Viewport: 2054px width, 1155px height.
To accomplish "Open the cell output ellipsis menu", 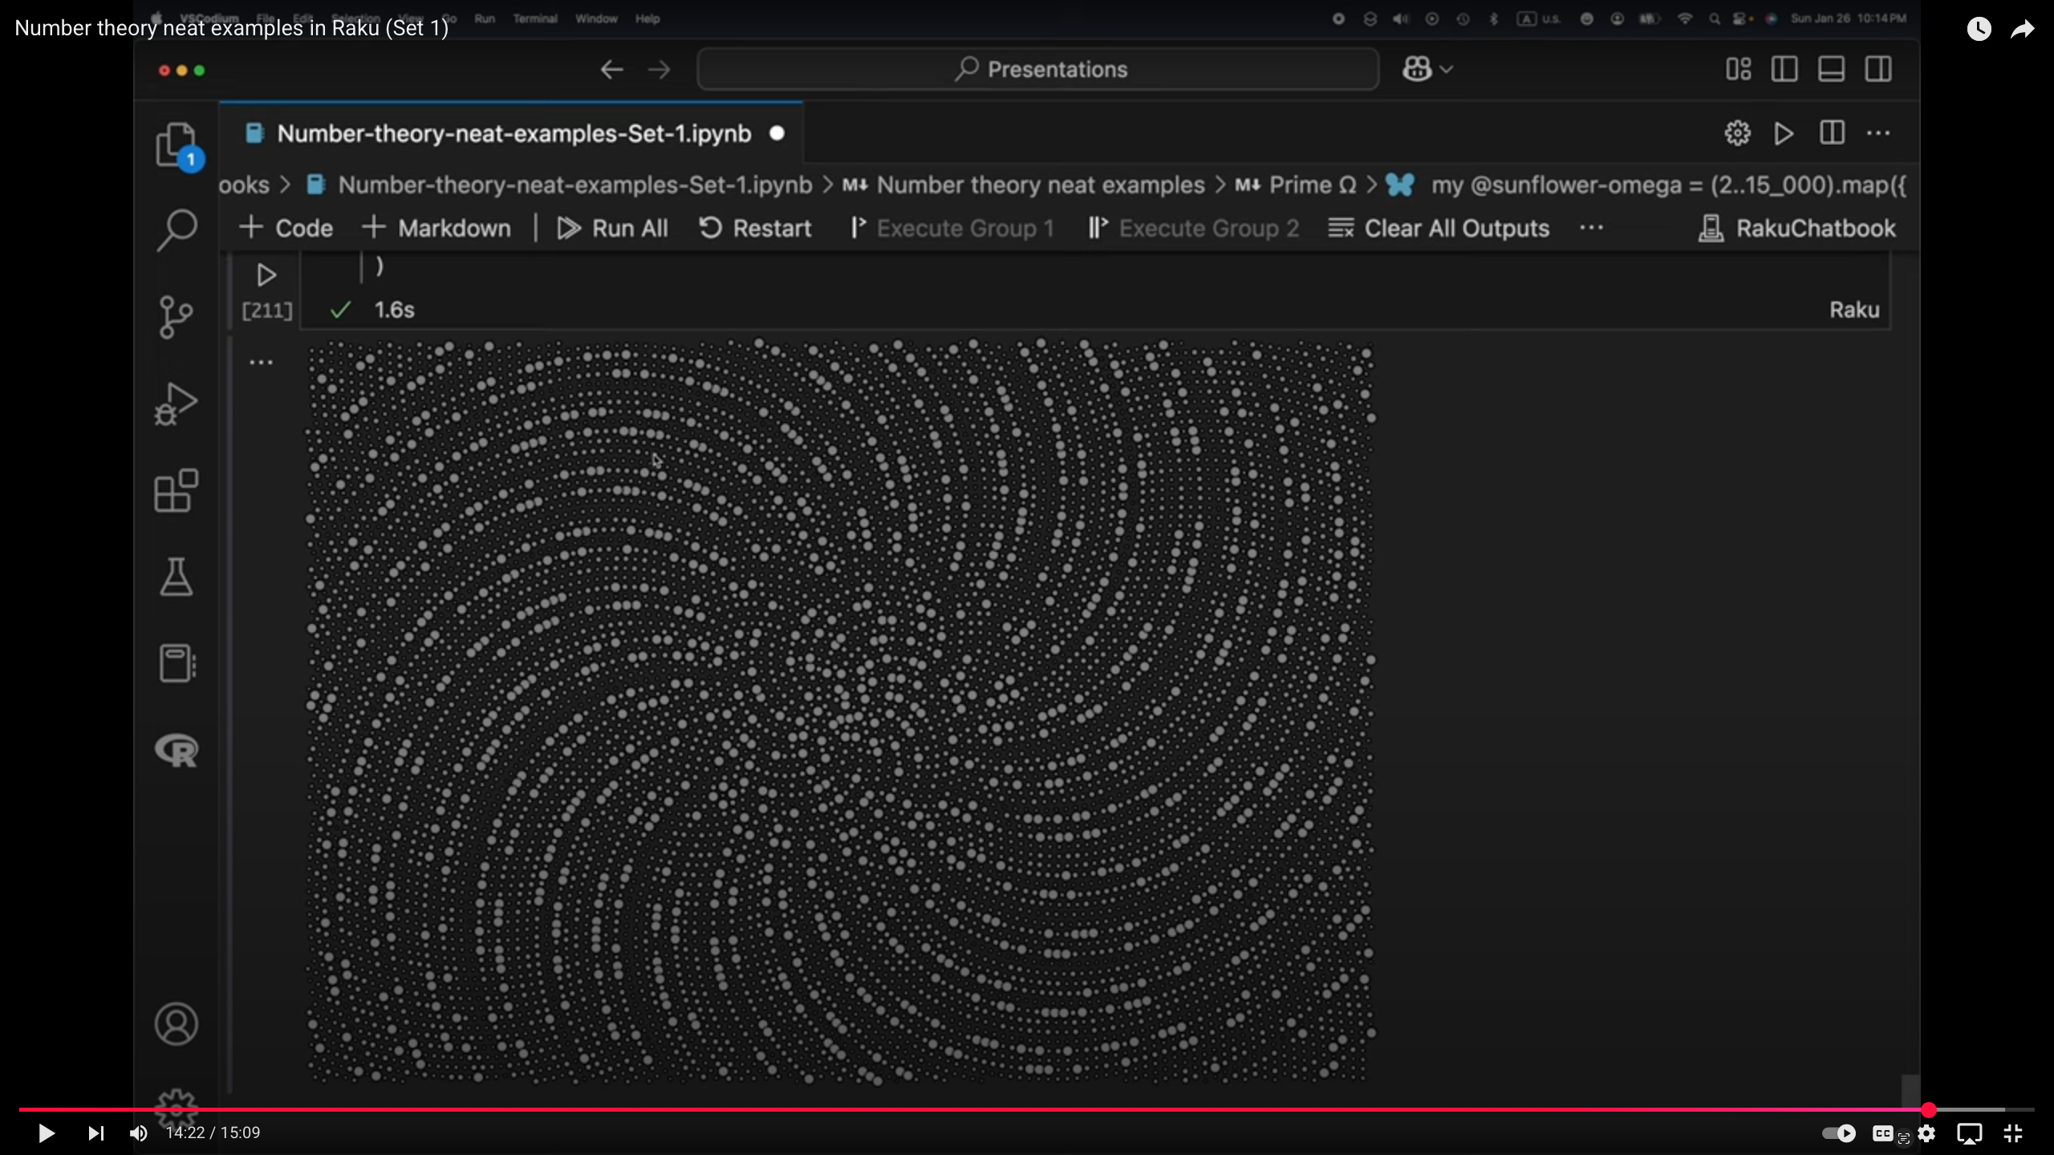I will point(261,363).
